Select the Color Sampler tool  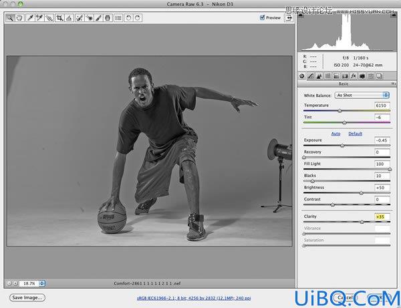39,18
